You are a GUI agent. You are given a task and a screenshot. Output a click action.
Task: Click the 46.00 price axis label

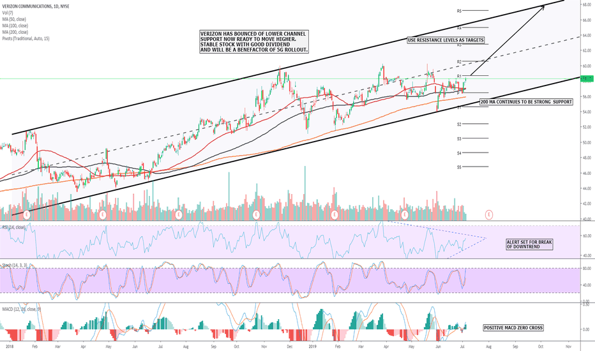point(587,173)
